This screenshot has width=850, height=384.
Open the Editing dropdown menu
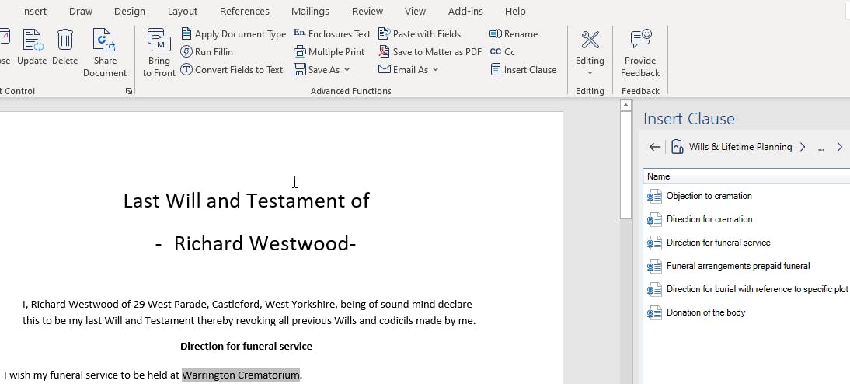[x=590, y=53]
